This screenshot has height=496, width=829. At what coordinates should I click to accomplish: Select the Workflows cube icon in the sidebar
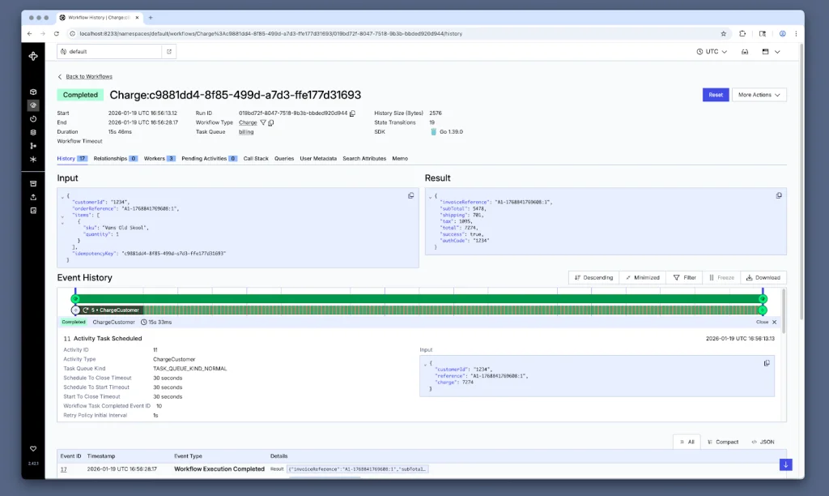(33, 91)
